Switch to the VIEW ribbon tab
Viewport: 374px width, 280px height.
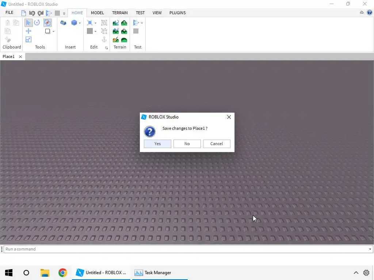(x=157, y=13)
